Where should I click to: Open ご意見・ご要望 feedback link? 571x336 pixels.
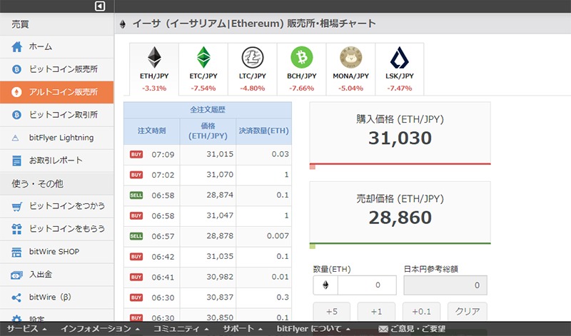tap(412, 329)
